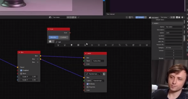Pick the last grid icon in search results
This screenshot has height=99, width=188.
(x=147, y=45)
